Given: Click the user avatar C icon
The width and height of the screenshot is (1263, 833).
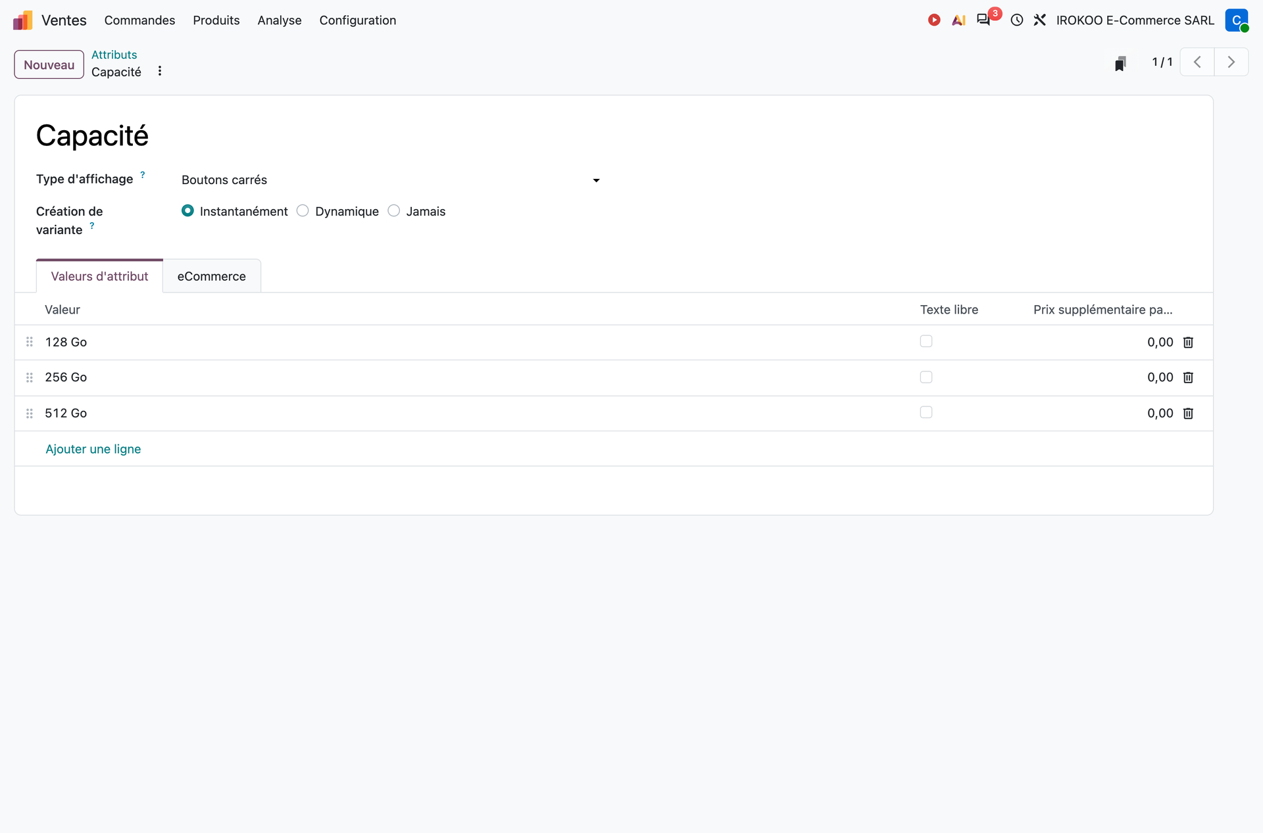Looking at the screenshot, I should (1237, 20).
